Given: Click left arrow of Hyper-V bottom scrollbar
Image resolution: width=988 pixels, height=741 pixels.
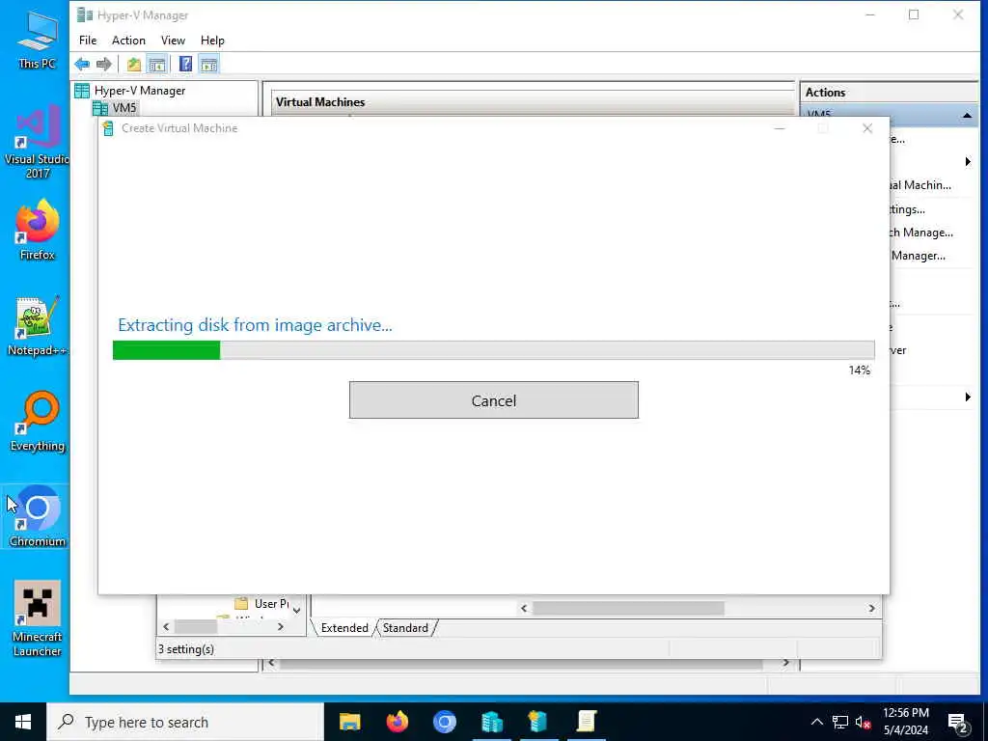Looking at the screenshot, I should click(x=271, y=663).
